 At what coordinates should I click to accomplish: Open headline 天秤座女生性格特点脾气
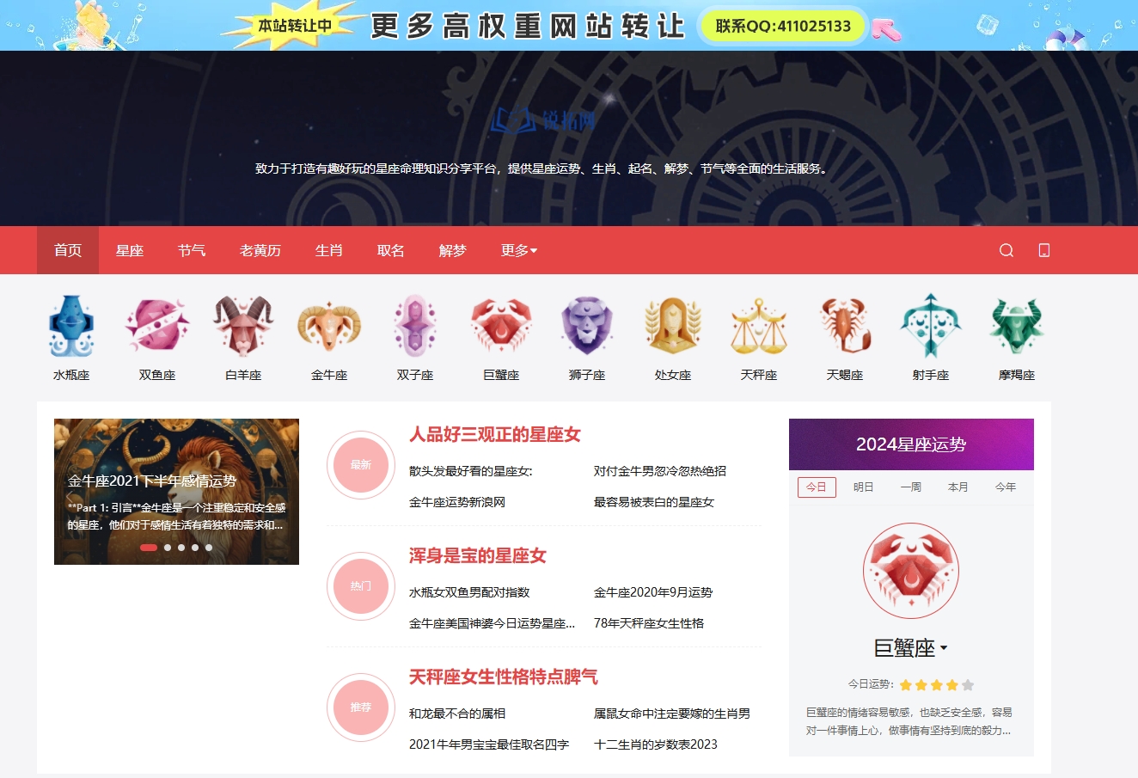(x=504, y=677)
